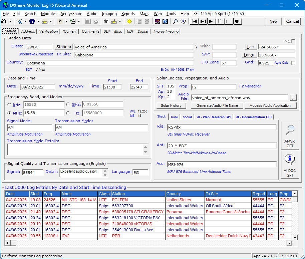Viewport: 305px width, 259px height.
Task: Open the Modules menu
Action: [49, 14]
